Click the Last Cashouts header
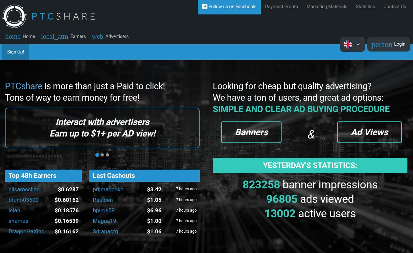This screenshot has width=413, height=253. point(145,176)
